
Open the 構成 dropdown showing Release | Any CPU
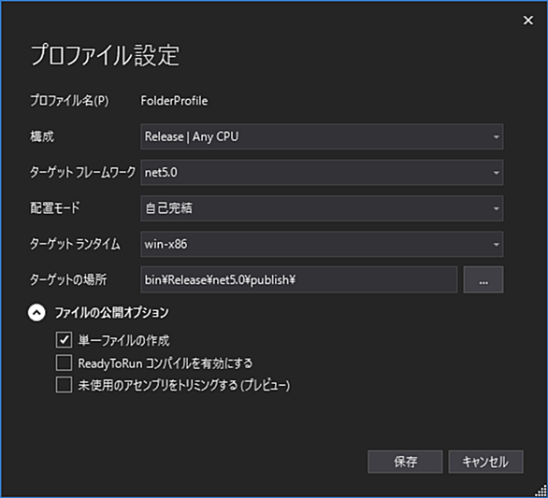coord(322,136)
